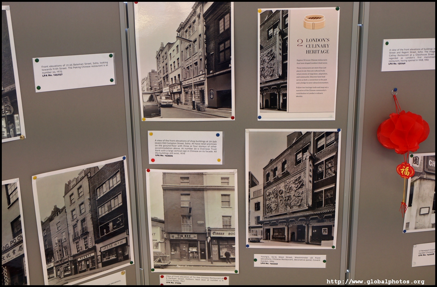Click the red paper lantern decoration
Viewport: 437px width, 287px height.
403,132
